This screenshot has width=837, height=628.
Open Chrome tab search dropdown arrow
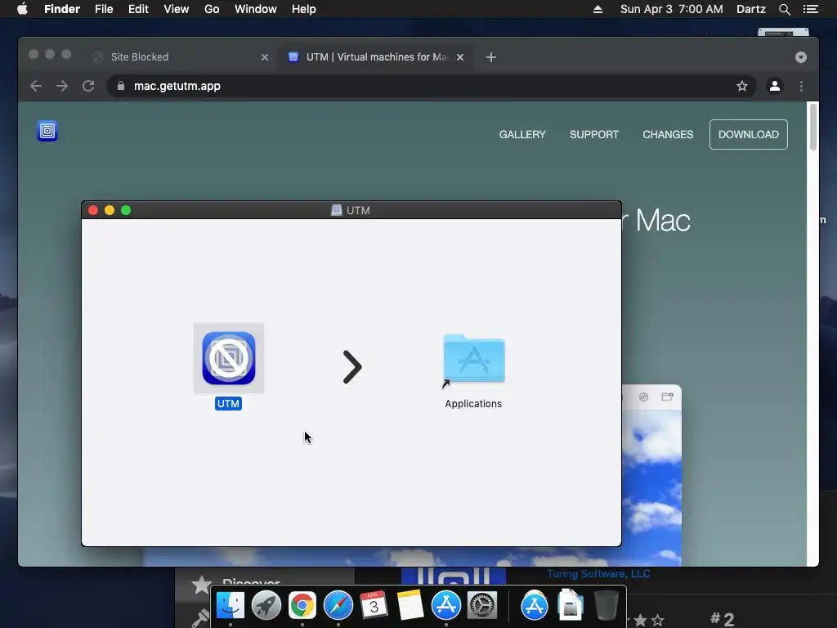[801, 57]
